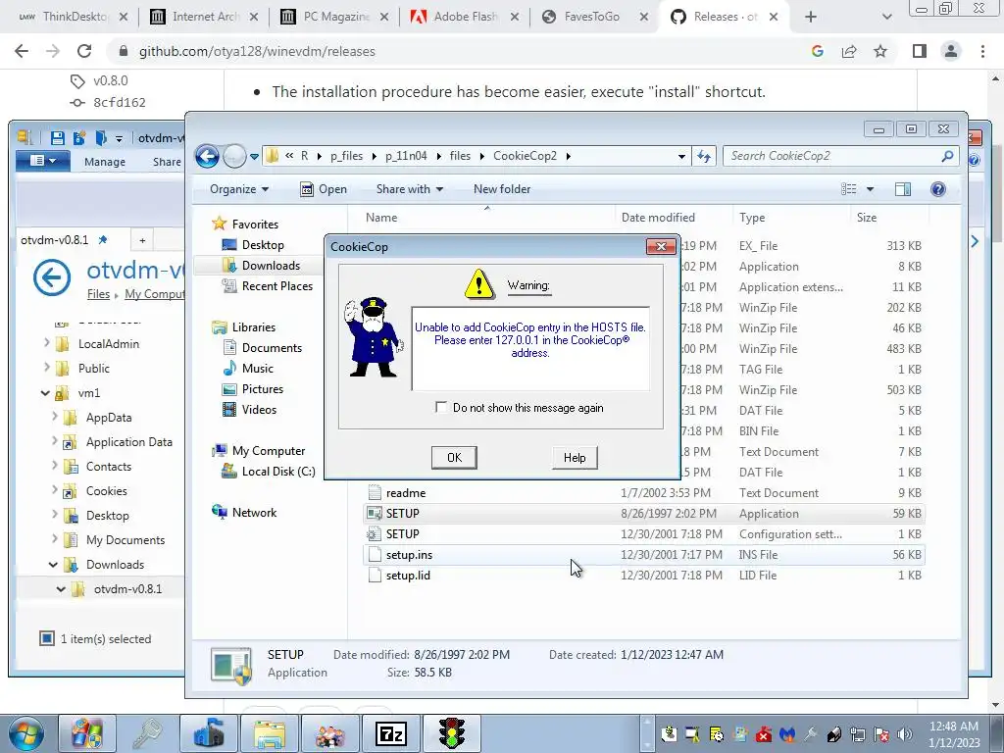Add a new tab with plus in otvdm window
The image size is (1004, 753).
(x=142, y=240)
